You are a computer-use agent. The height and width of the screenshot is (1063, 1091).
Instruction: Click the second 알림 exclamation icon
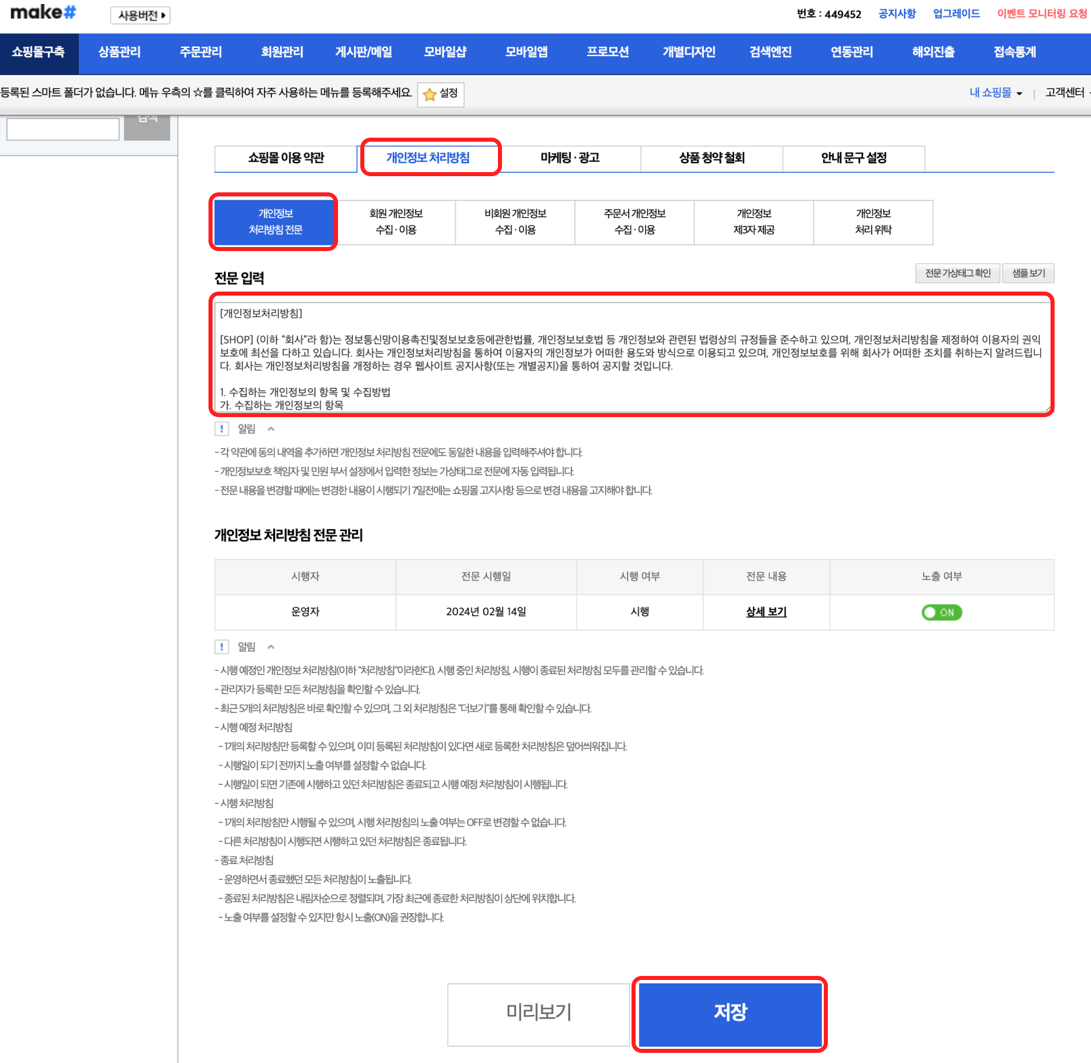(x=221, y=647)
